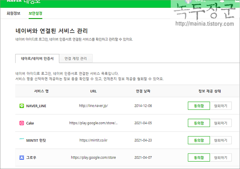The width and height of the screenshot is (240, 169).
Task: Click 동의함 for Cake
Action: click(199, 123)
